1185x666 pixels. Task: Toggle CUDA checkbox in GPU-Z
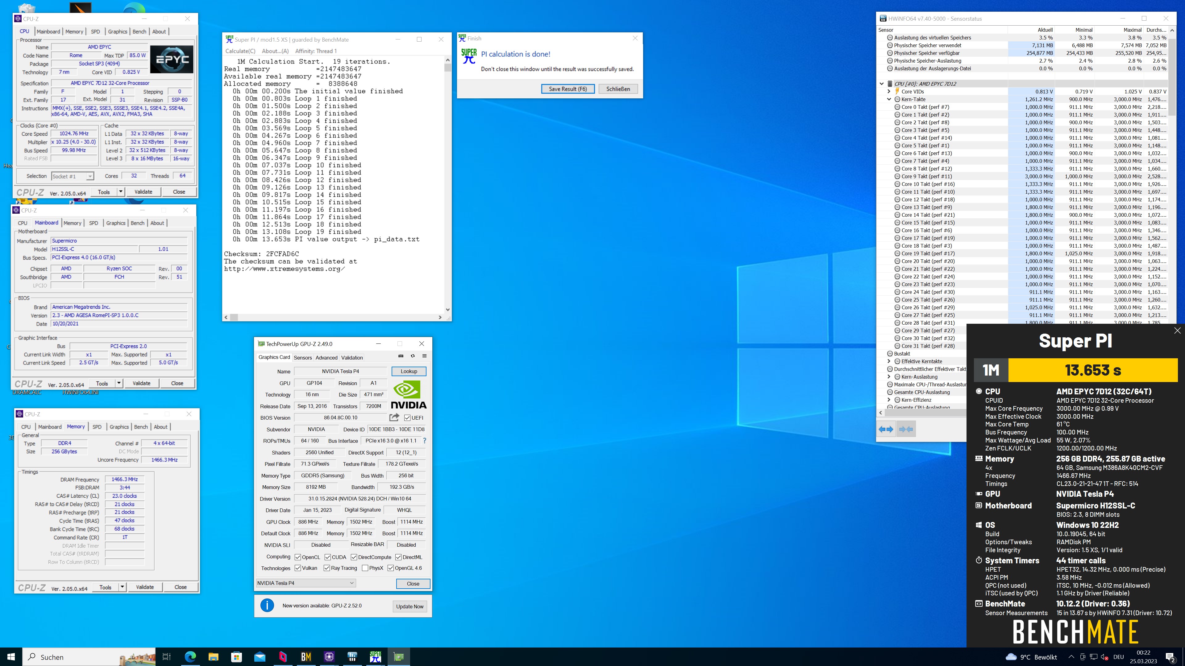(x=327, y=557)
